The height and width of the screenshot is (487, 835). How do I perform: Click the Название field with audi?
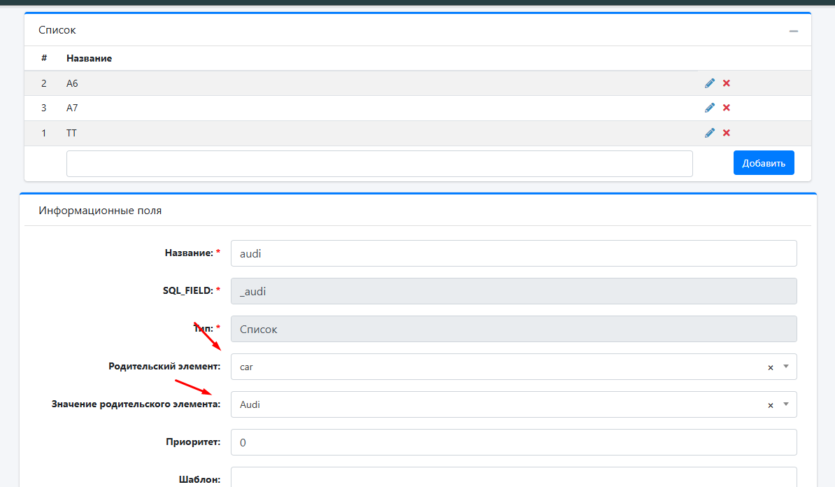point(513,253)
